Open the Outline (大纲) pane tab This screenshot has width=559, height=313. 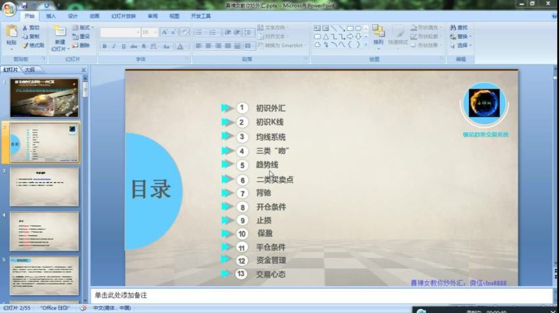pyautogui.click(x=28, y=69)
